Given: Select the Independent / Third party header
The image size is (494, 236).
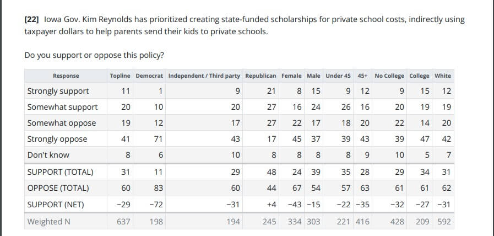Looking at the screenshot, I should [x=204, y=76].
